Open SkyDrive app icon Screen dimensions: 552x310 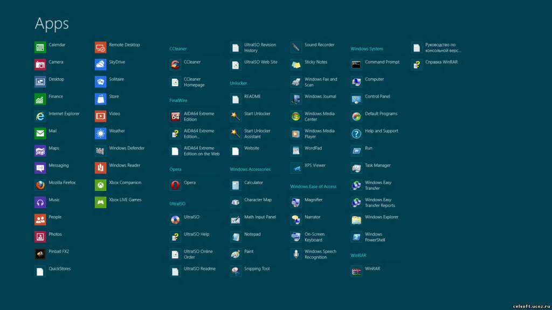(x=100, y=65)
